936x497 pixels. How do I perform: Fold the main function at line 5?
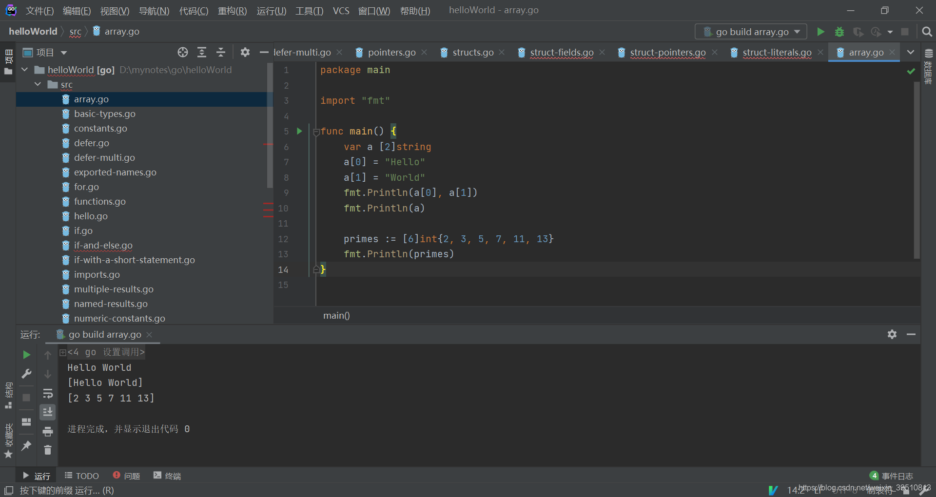click(316, 132)
